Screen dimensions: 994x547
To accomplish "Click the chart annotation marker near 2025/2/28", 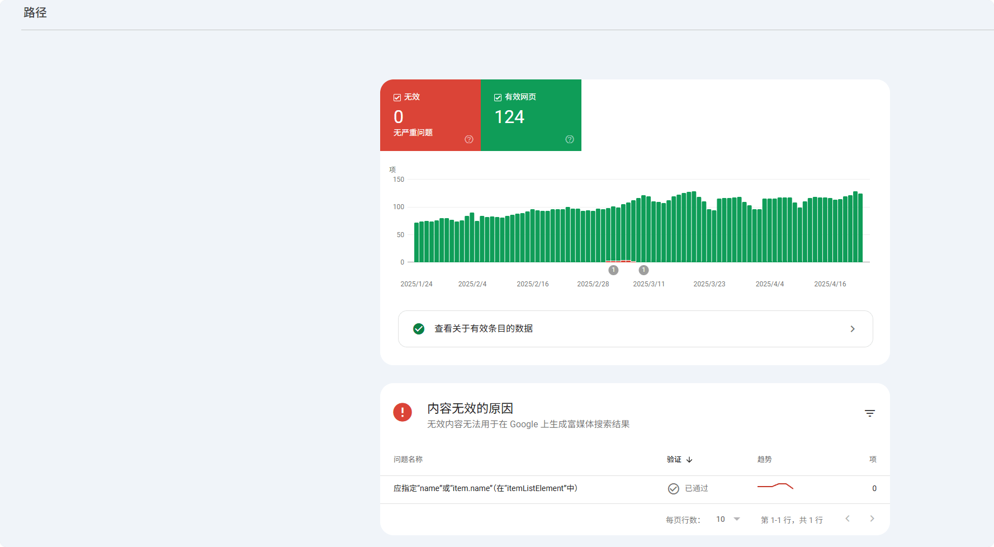I will coord(613,270).
